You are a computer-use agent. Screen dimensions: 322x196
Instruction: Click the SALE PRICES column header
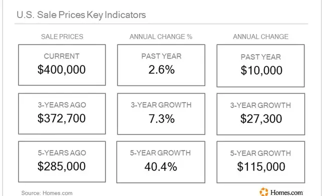coord(62,36)
